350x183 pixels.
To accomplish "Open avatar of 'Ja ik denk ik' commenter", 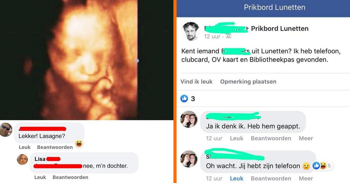I will [189, 119].
